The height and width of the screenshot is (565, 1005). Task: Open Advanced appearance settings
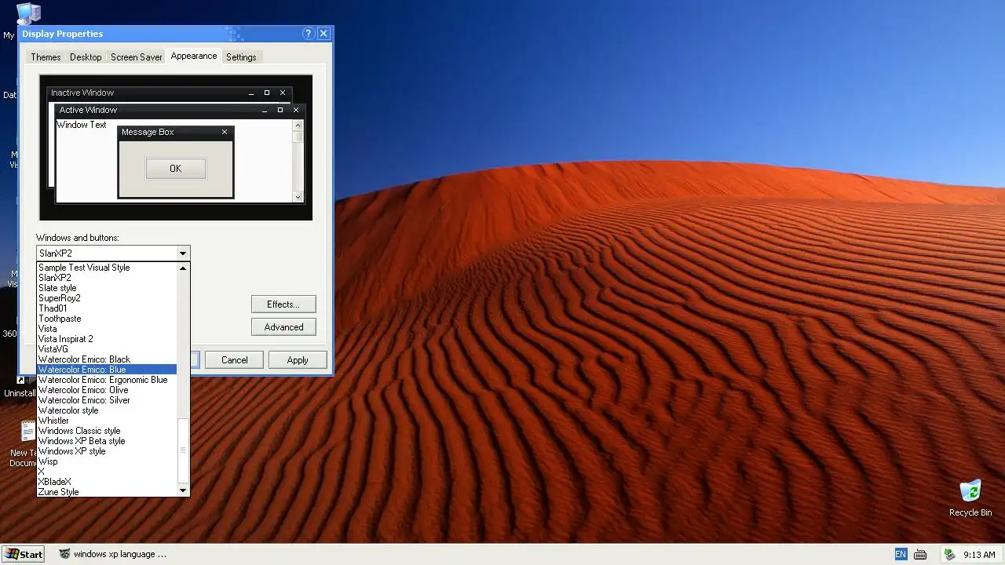[x=283, y=327]
